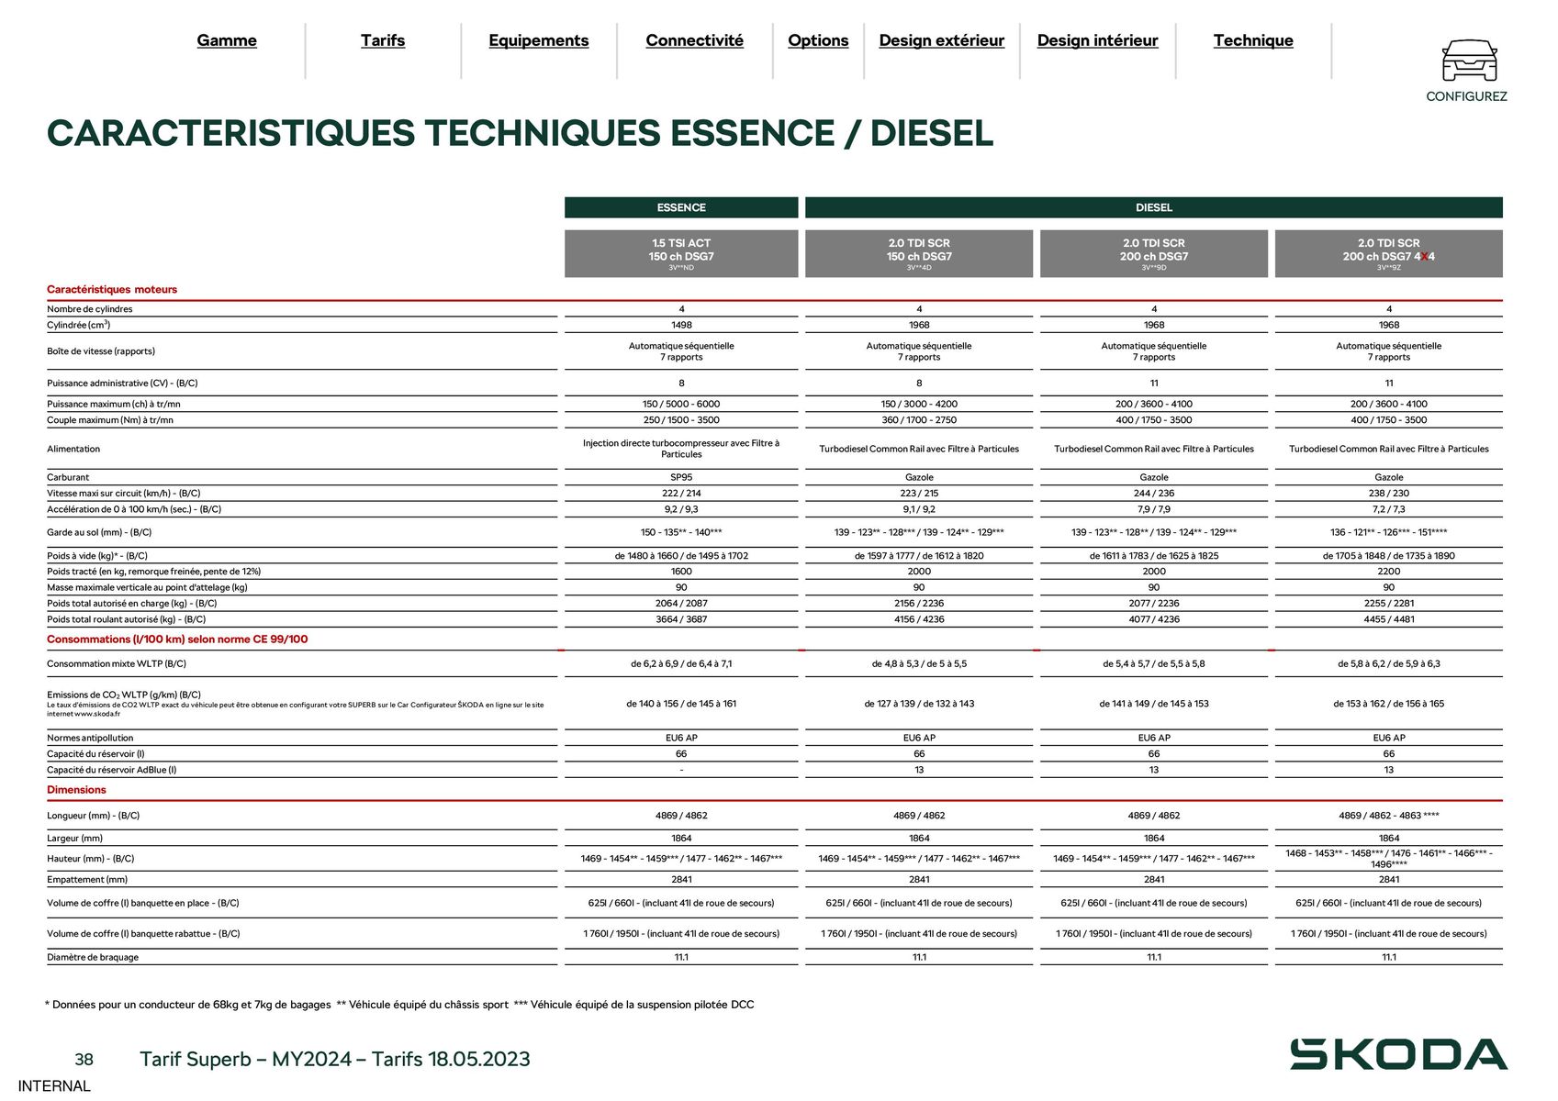Click 'de 4,8 à 5,3 / de 5 à 5,5' consumption
This screenshot has height=1101, width=1558.
click(x=919, y=663)
